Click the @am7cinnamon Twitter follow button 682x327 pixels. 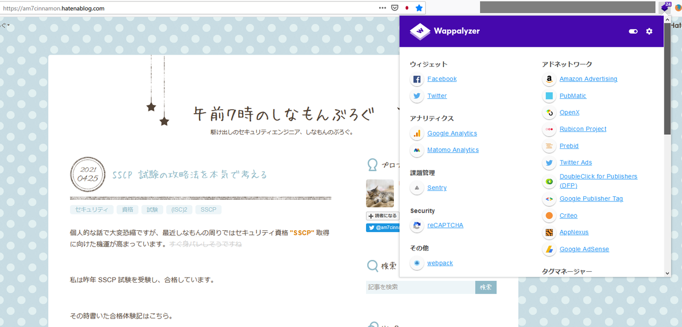[382, 228]
